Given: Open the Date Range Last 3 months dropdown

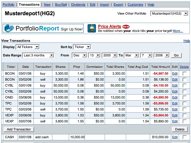Looking at the screenshot, I should click(38, 55).
